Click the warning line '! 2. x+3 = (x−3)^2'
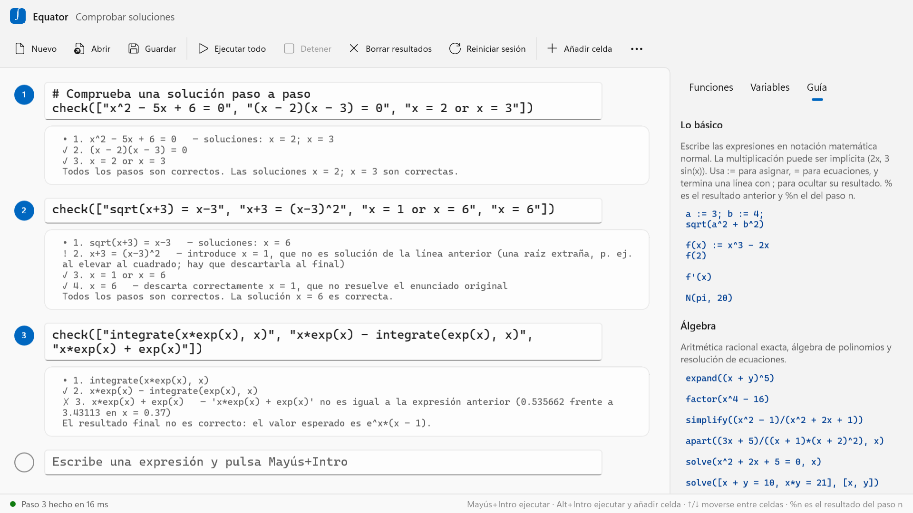 tap(347, 259)
